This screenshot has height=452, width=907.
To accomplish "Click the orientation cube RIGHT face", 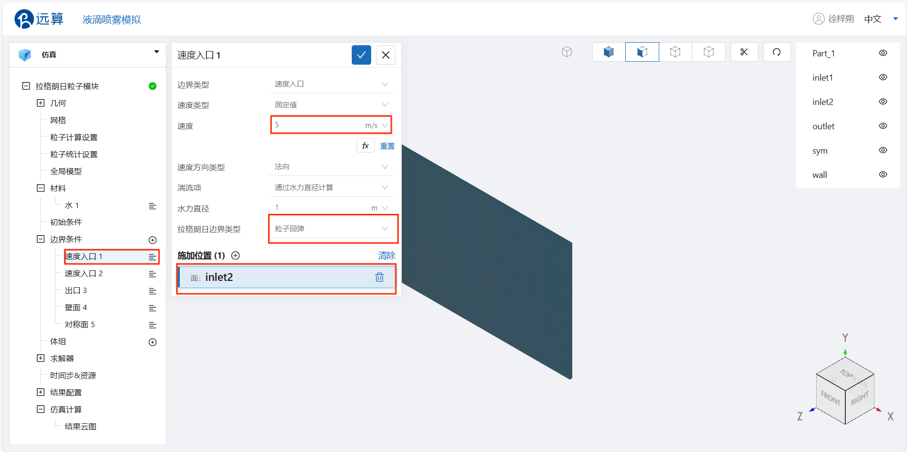I will coord(859,399).
